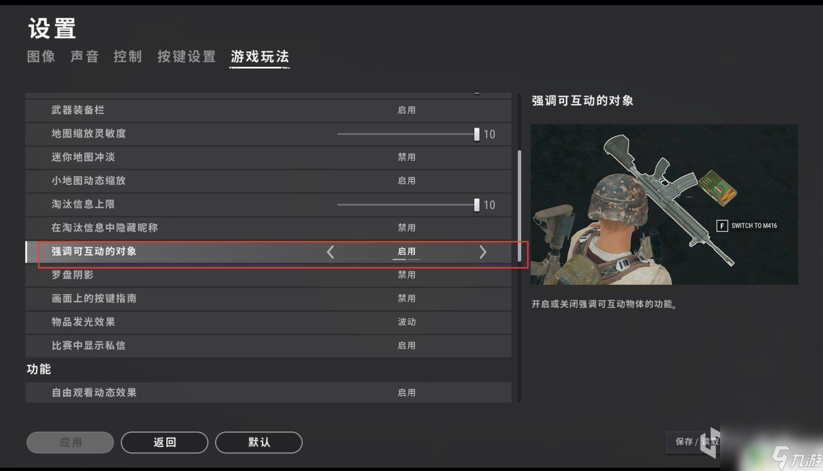Click the 强调可互动的对象 heading in right panel
The width and height of the screenshot is (823, 471).
pos(582,101)
